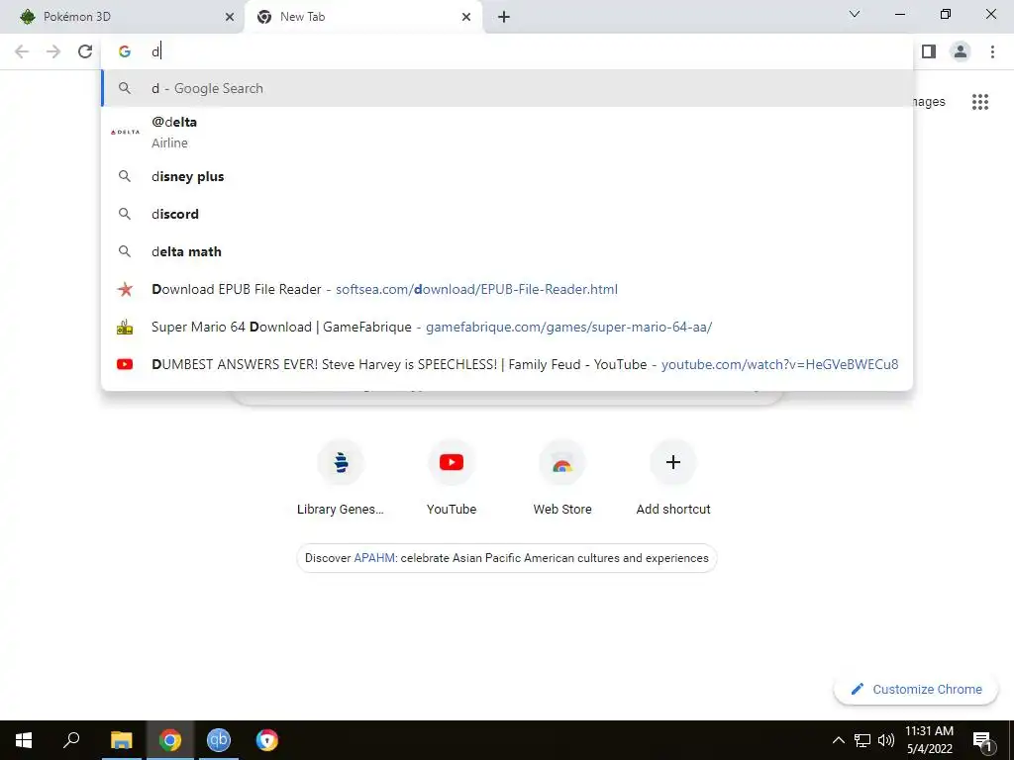Click the red YouTube icon in suggestions
Viewport: 1014px width, 760px height.
[x=125, y=364]
